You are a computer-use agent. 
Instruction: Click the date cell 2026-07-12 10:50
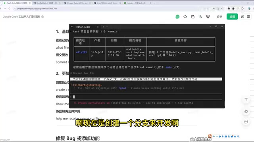point(115,54)
